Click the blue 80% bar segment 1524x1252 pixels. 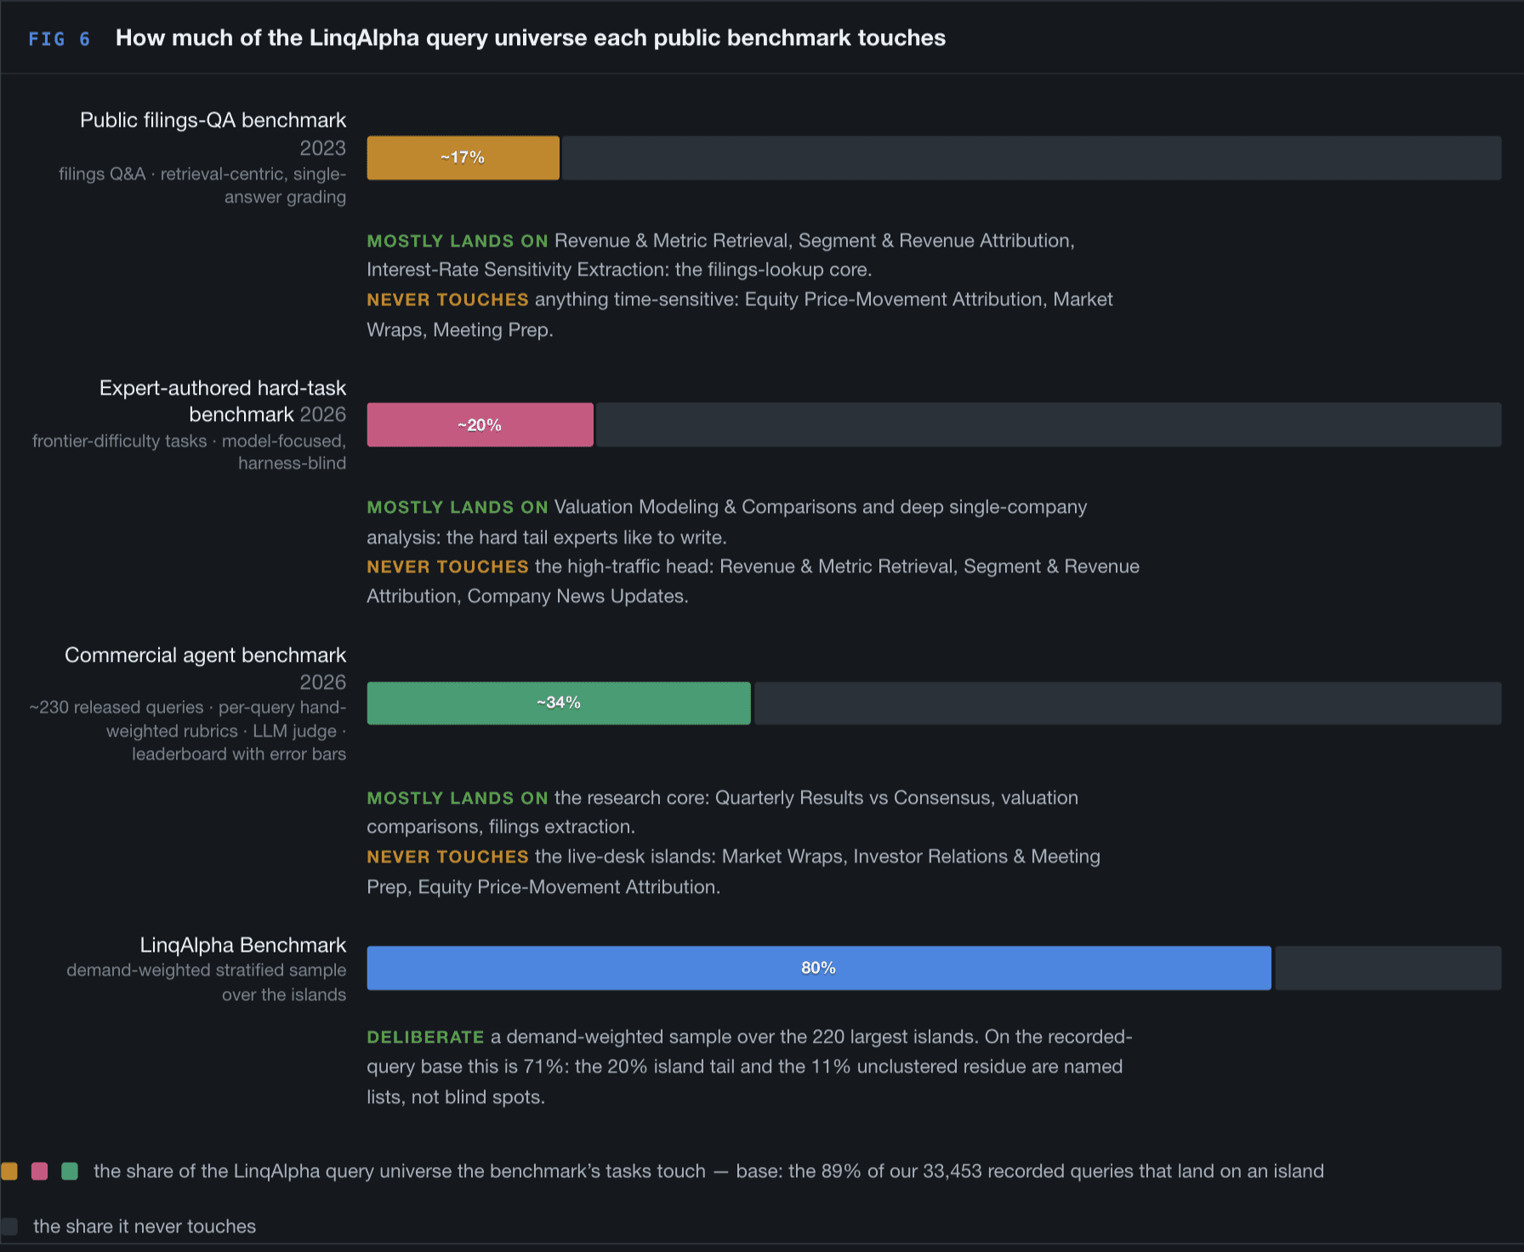[x=819, y=968]
